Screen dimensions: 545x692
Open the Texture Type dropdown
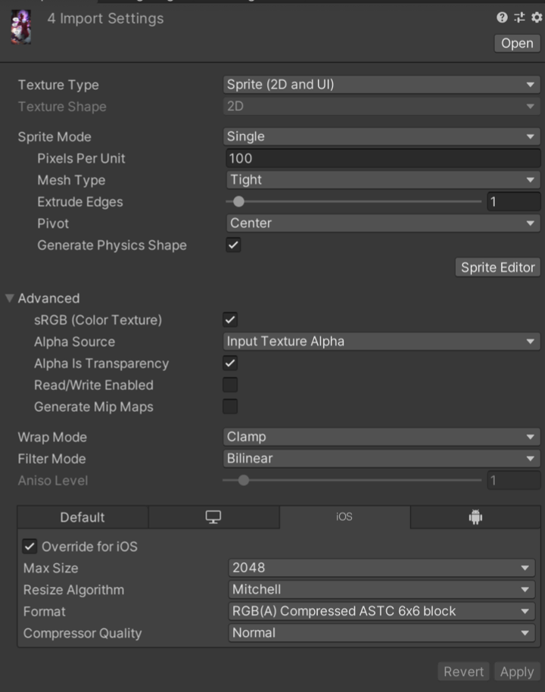pyautogui.click(x=381, y=85)
